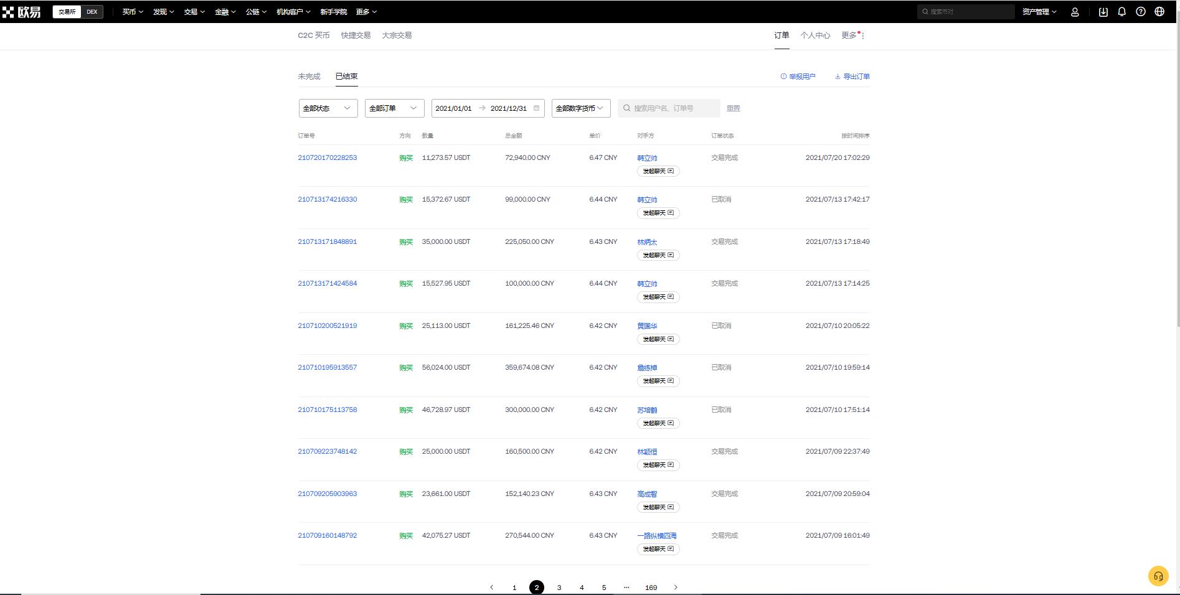Open the user profile icon
1180x595 pixels.
tap(1075, 12)
